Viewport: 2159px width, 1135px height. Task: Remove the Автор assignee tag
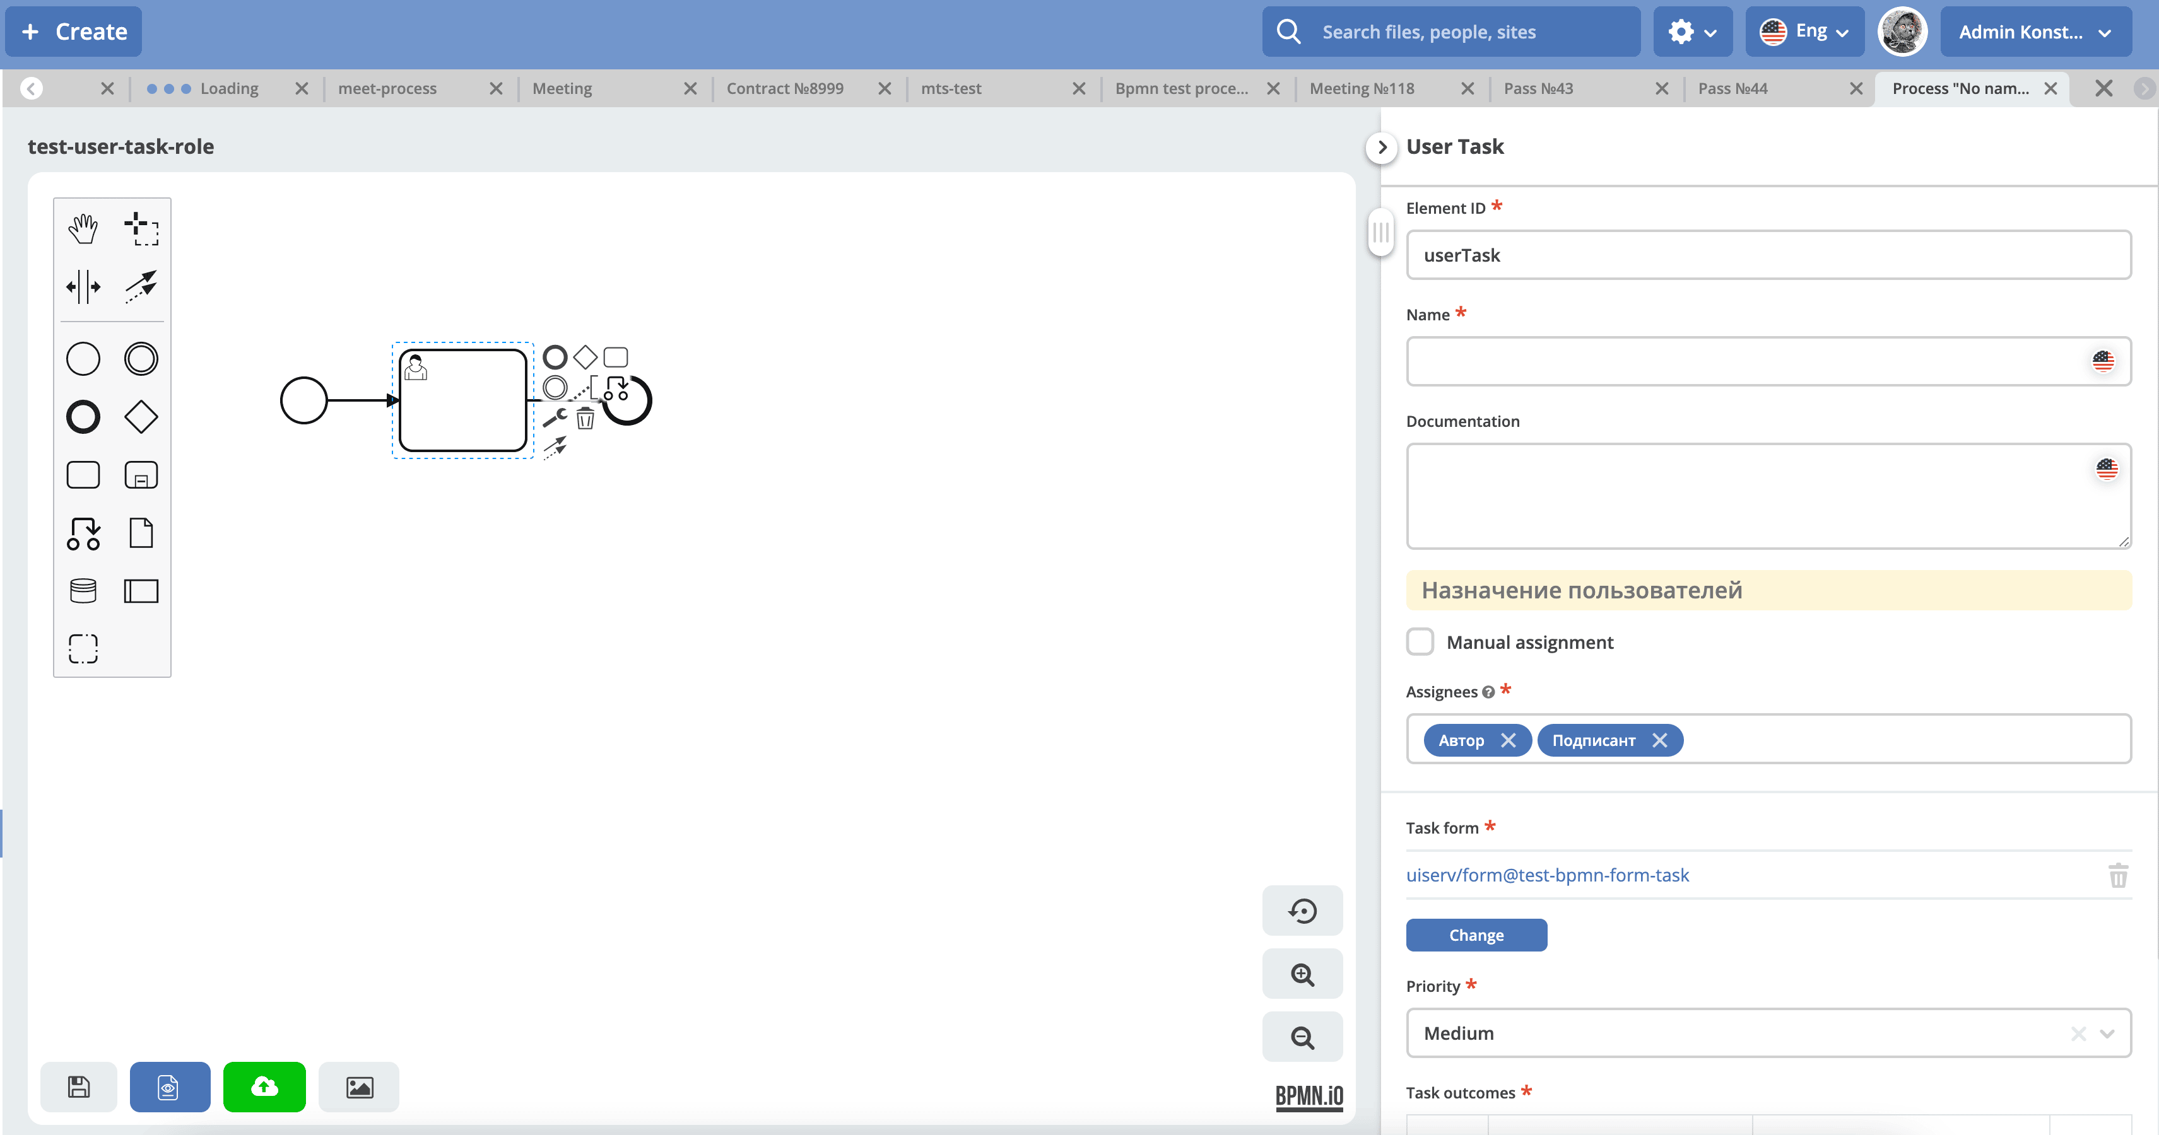click(1509, 740)
